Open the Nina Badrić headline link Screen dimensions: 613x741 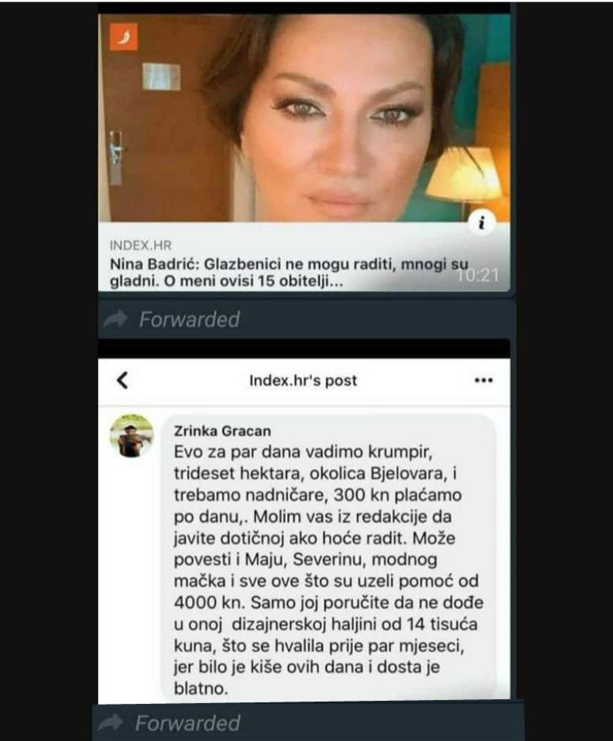coord(289,272)
